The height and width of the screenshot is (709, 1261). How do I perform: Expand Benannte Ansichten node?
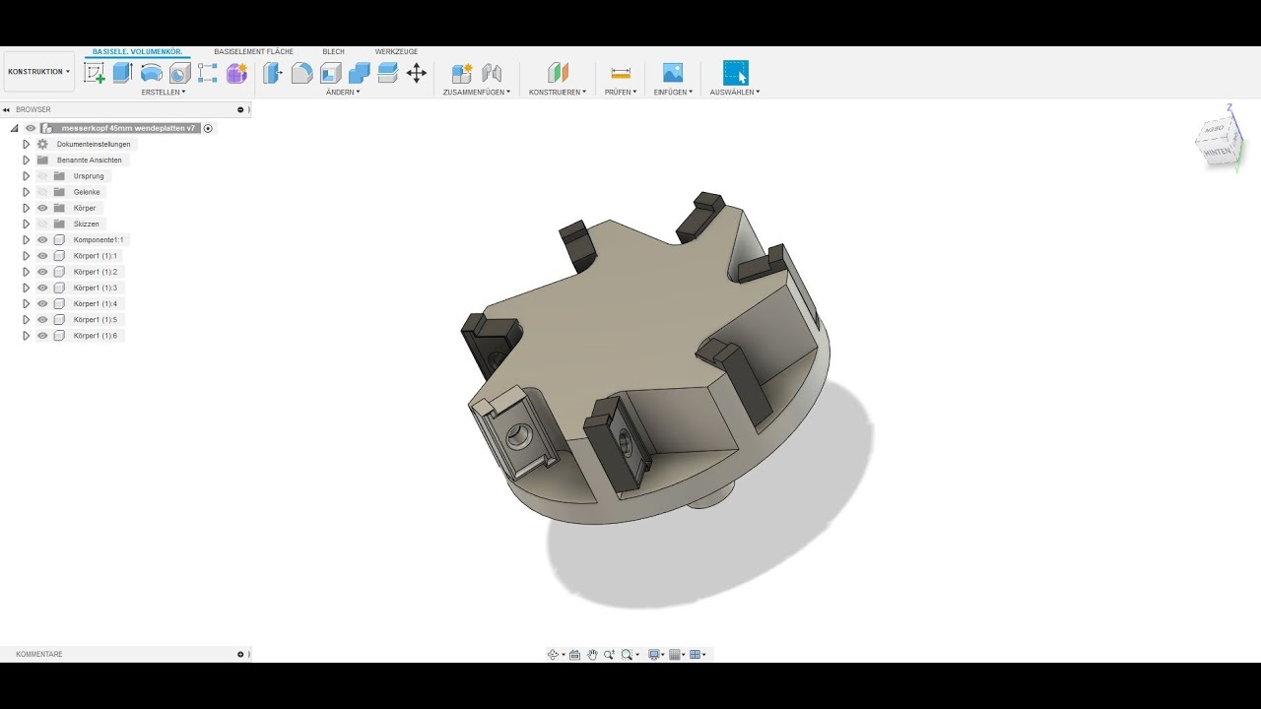coord(27,160)
